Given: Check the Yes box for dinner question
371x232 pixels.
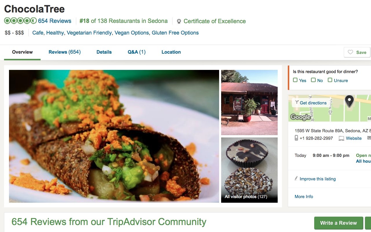Looking at the screenshot, I should [295, 80].
